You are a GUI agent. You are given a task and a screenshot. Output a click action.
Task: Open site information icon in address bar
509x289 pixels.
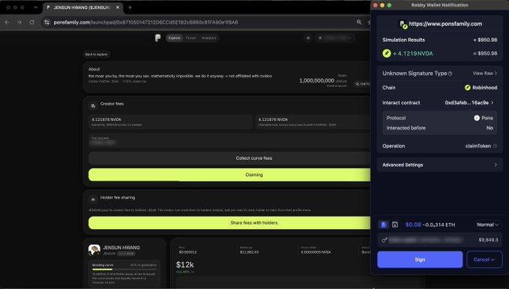(x=46, y=22)
